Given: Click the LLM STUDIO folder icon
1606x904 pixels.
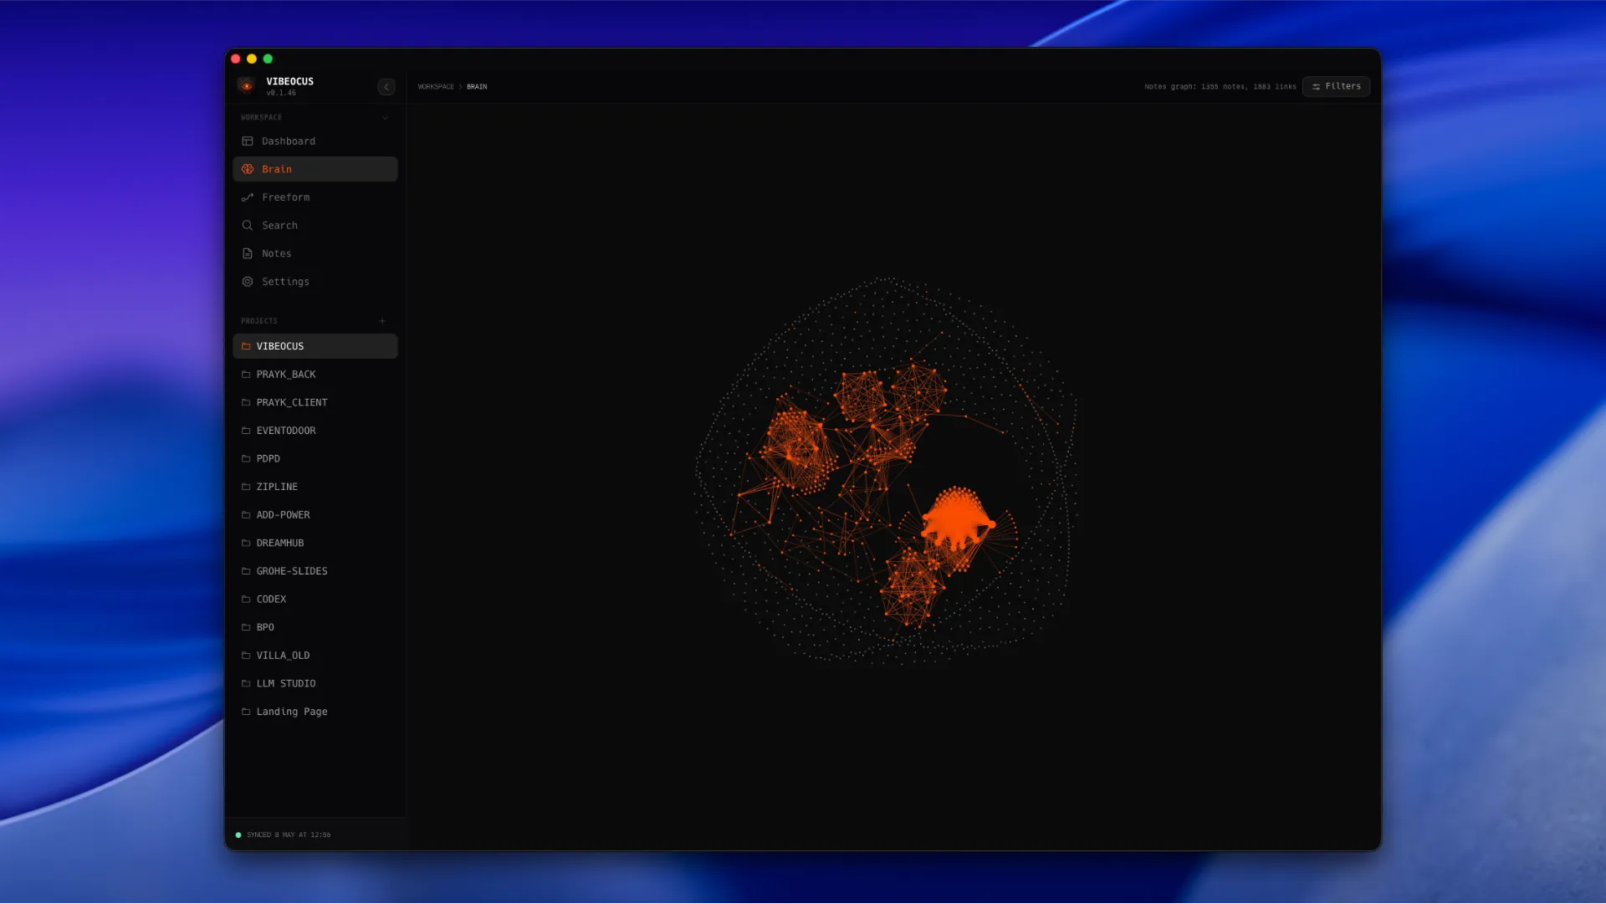Looking at the screenshot, I should click(246, 684).
